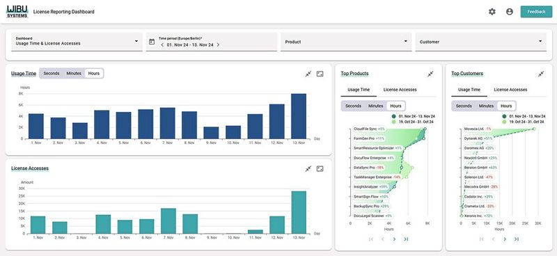The width and height of the screenshot is (557, 256).
Task: Click the time period date range field
Action: pyautogui.click(x=212, y=42)
